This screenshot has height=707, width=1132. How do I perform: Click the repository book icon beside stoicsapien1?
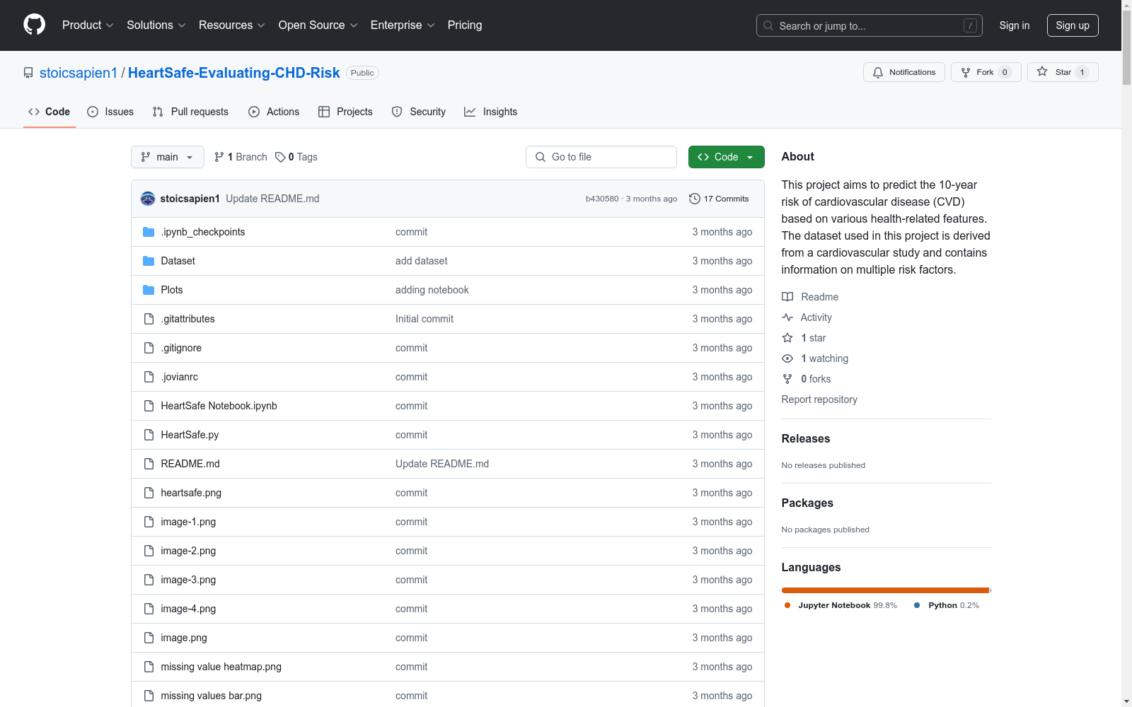point(28,73)
